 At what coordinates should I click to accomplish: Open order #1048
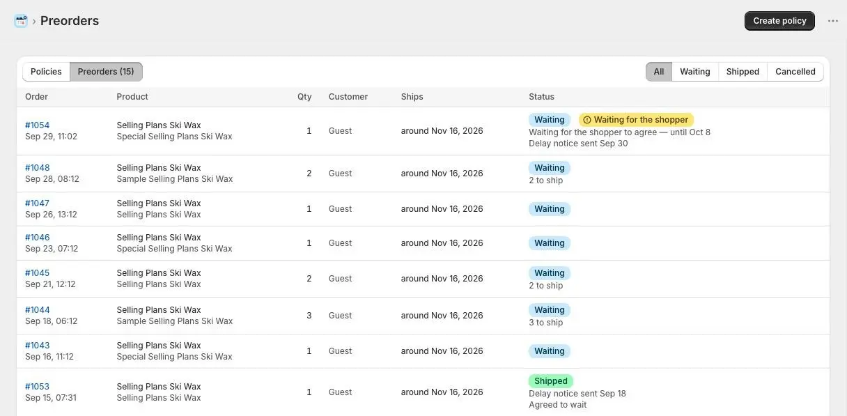(x=38, y=168)
